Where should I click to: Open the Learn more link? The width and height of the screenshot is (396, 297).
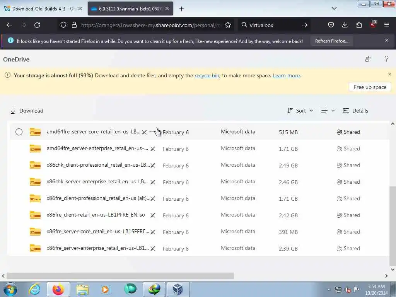[x=286, y=75]
